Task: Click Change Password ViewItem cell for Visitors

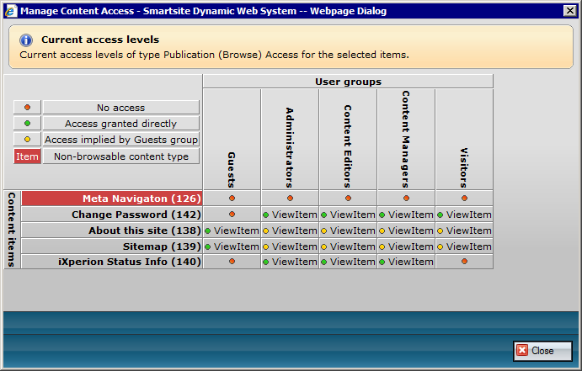Action: [464, 215]
